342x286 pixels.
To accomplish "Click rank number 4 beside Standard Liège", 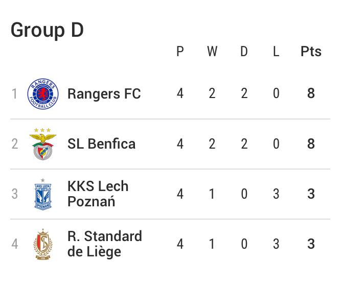I will 15,244.
